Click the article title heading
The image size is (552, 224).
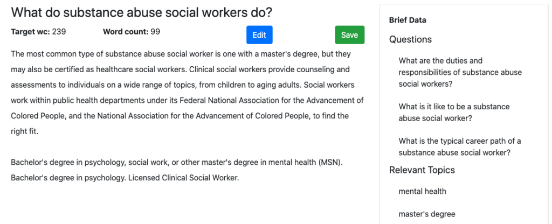point(141,12)
